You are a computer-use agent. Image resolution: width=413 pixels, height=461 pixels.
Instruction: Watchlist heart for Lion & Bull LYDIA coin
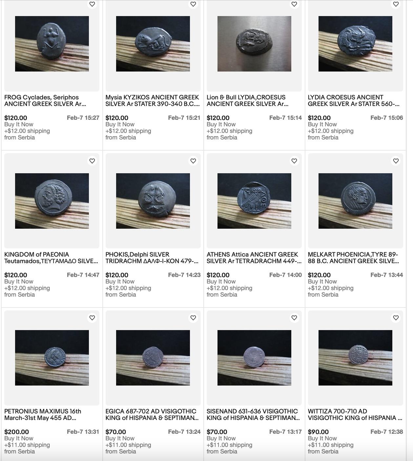pos(294,4)
